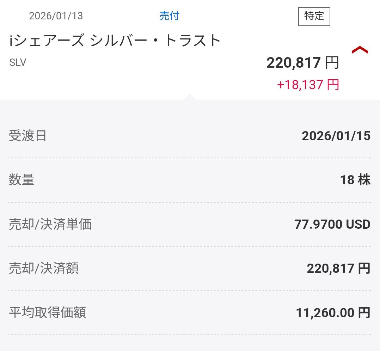Open the iシェアーズ シルバー・トラスト fund name
This screenshot has width=380, height=351.
click(115, 41)
